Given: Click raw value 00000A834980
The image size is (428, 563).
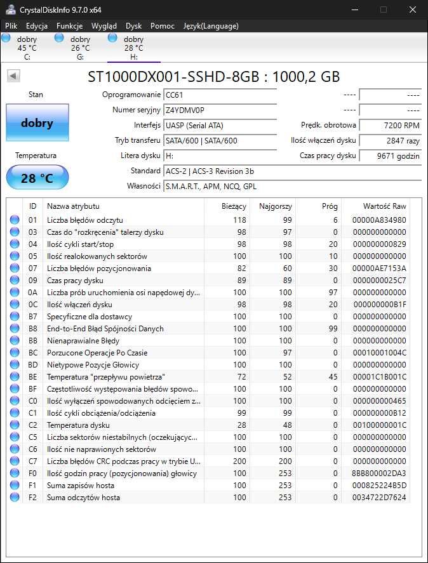Looking at the screenshot, I should [379, 220].
